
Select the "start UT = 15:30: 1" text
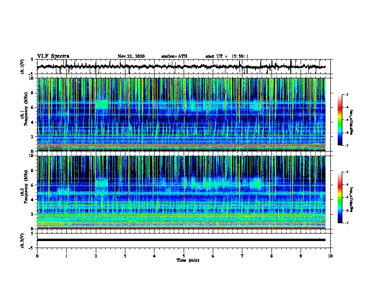click(227, 56)
